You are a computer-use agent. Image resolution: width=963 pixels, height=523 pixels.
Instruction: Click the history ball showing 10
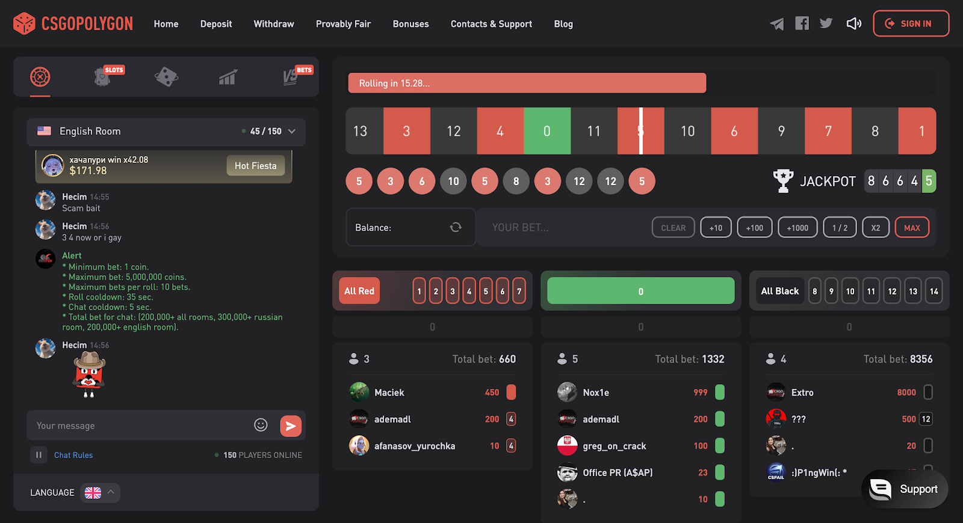tap(453, 181)
